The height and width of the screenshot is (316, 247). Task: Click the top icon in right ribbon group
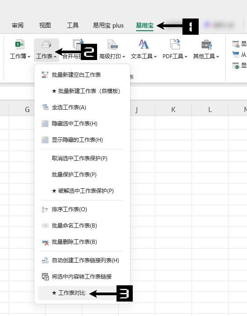(236, 44)
